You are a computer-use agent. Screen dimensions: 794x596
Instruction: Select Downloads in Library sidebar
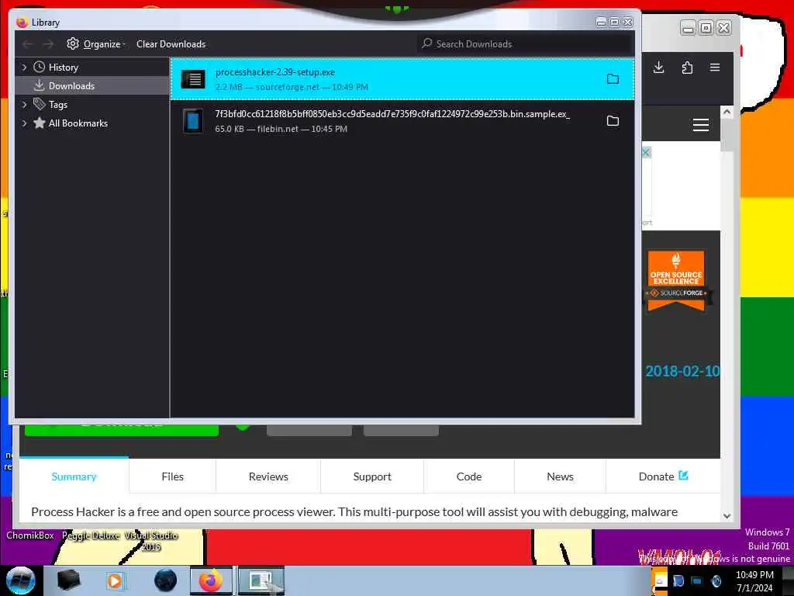point(92,85)
